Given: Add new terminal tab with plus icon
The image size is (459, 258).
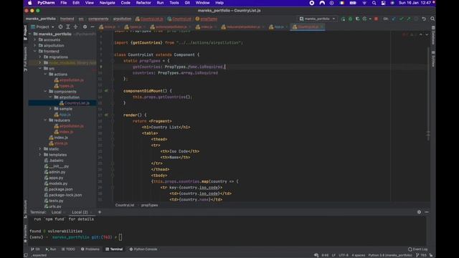Looking at the screenshot, I should [x=100, y=212].
